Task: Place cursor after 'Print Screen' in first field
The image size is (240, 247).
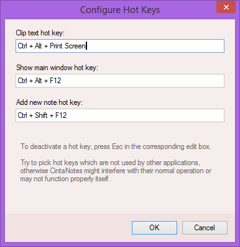Action: tap(86, 46)
